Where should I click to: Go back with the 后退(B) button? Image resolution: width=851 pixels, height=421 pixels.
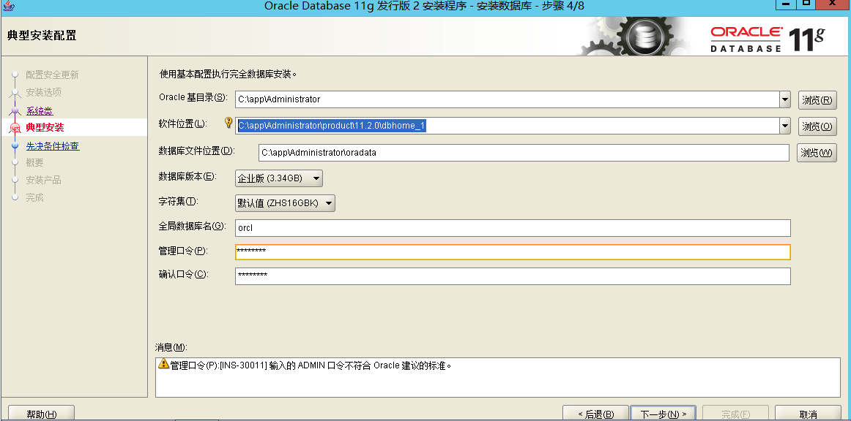click(x=595, y=414)
